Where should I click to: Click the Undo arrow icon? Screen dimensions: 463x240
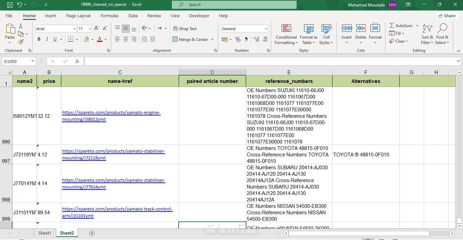(20, 5)
